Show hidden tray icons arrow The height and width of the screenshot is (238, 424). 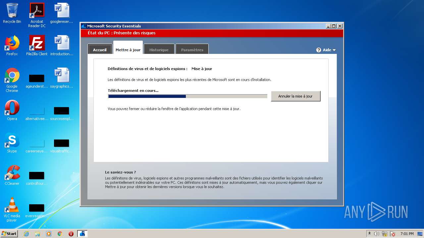[x=369, y=233]
